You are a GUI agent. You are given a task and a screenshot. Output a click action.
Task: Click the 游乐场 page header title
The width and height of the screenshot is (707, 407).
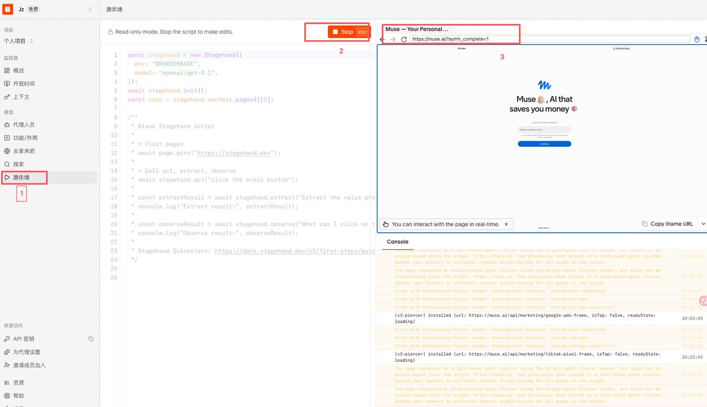click(x=114, y=9)
